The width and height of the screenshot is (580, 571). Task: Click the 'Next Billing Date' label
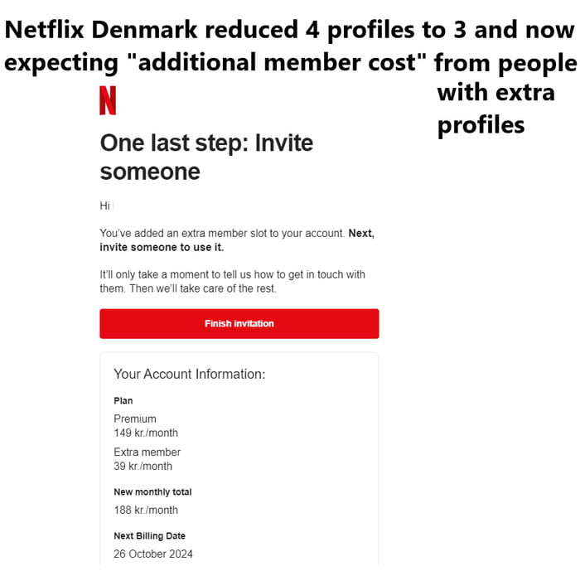149,536
